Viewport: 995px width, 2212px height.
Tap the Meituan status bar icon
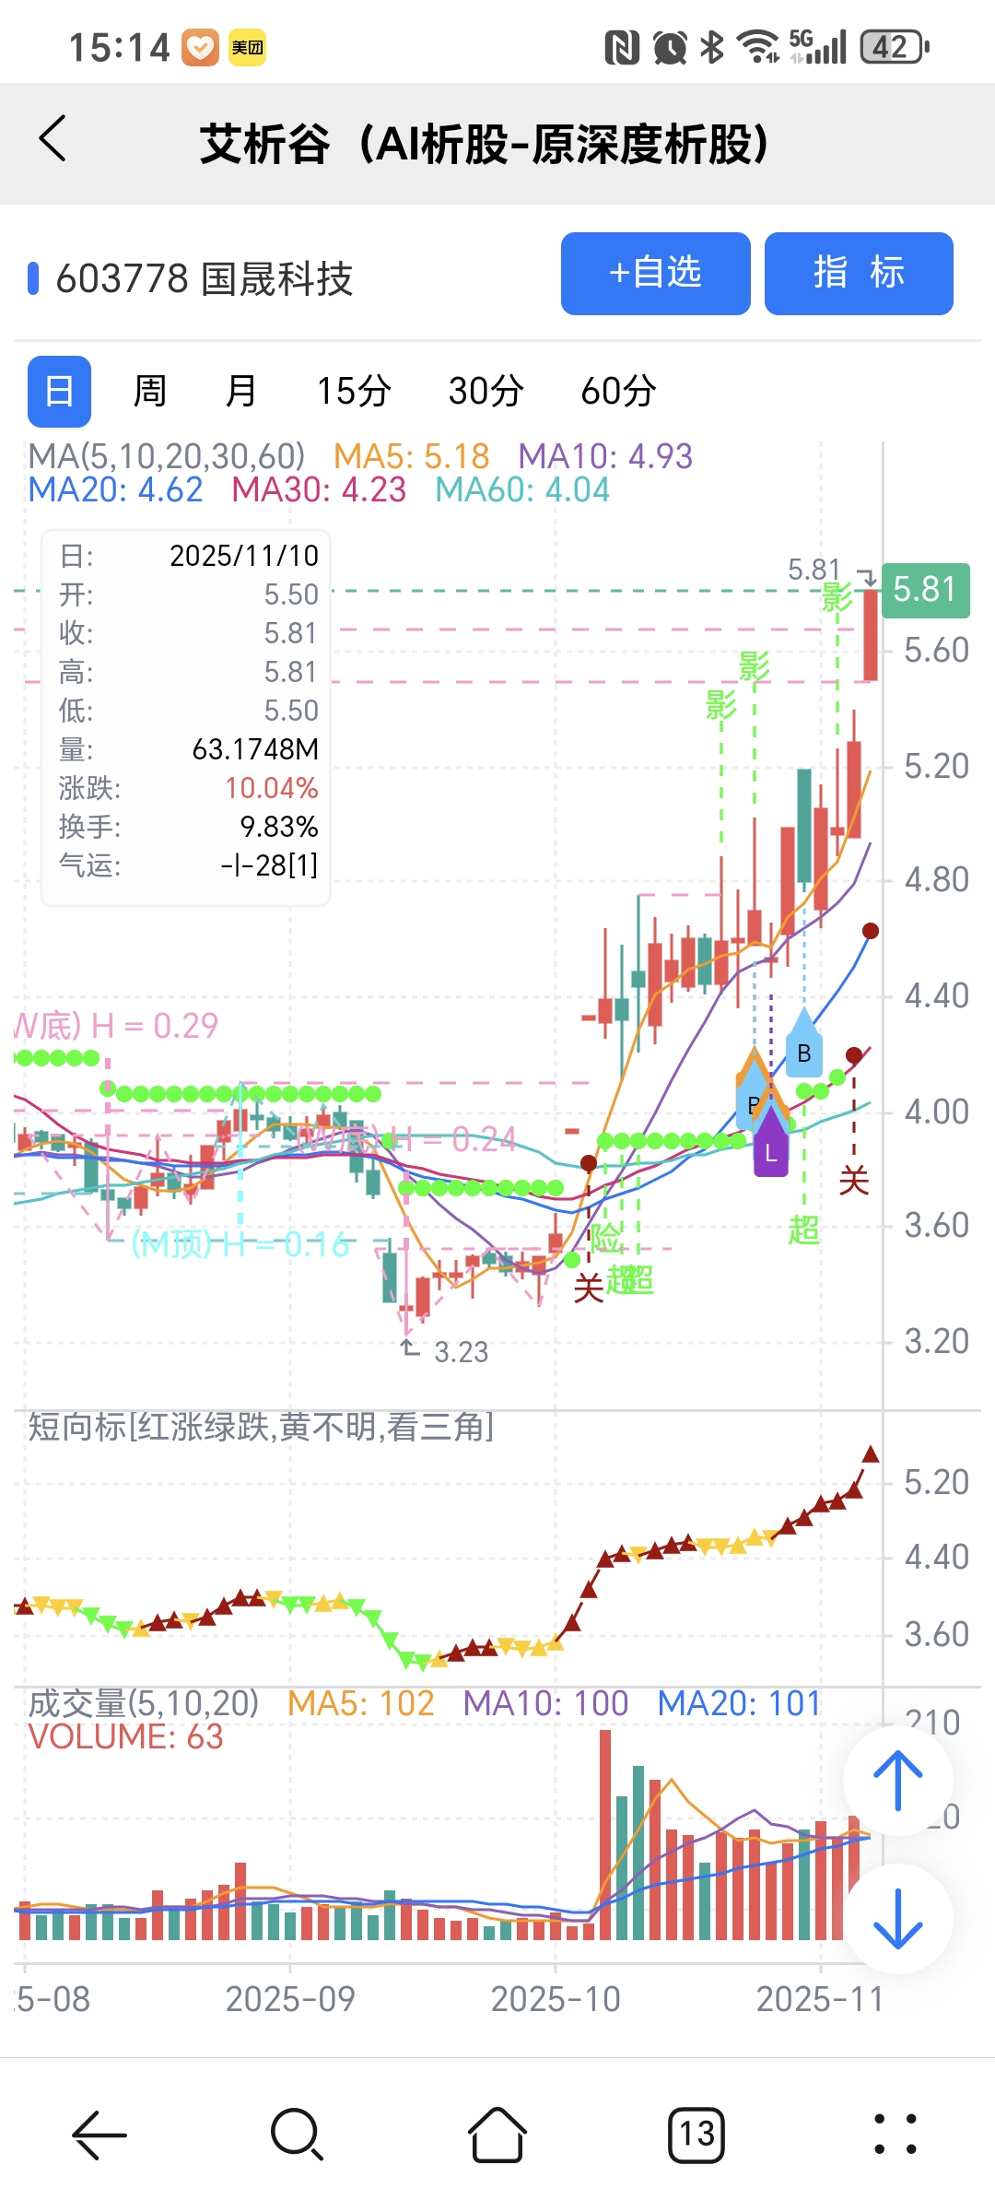point(248,47)
